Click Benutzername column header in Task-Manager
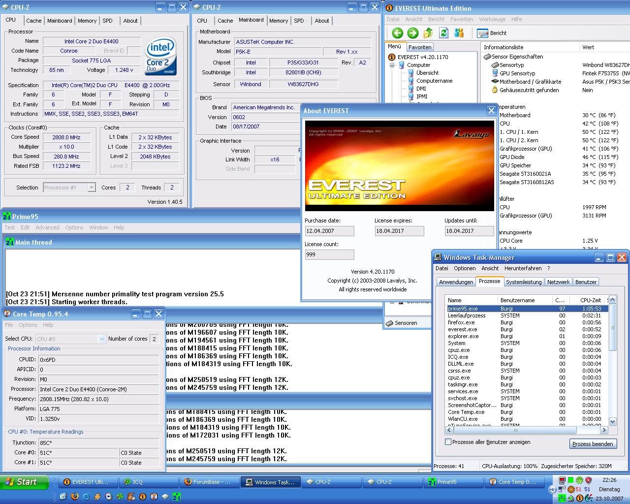The height and width of the screenshot is (504, 630). 525,300
